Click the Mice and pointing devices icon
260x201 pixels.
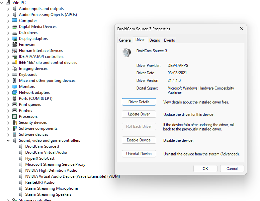15,81
